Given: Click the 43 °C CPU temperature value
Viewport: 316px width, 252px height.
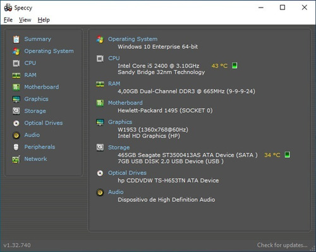Looking at the screenshot, I should pos(219,66).
